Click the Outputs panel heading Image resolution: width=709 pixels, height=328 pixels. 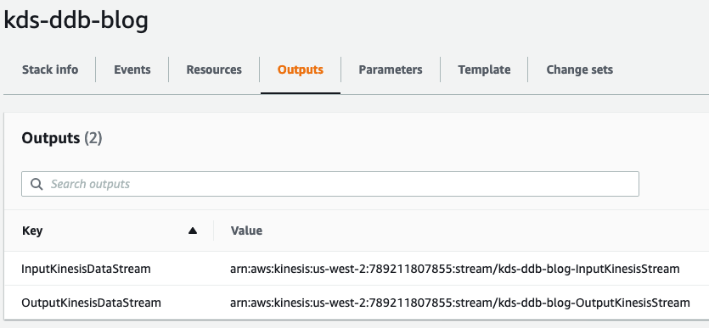51,138
